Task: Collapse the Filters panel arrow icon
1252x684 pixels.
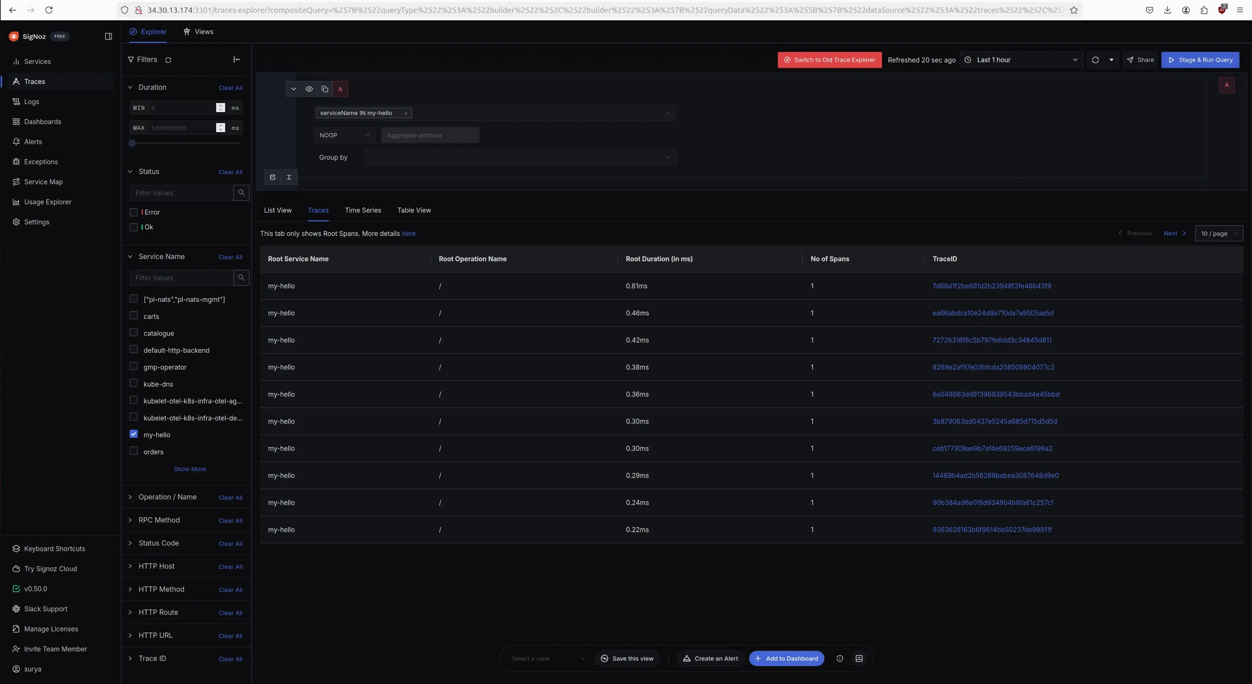Action: pyautogui.click(x=237, y=59)
